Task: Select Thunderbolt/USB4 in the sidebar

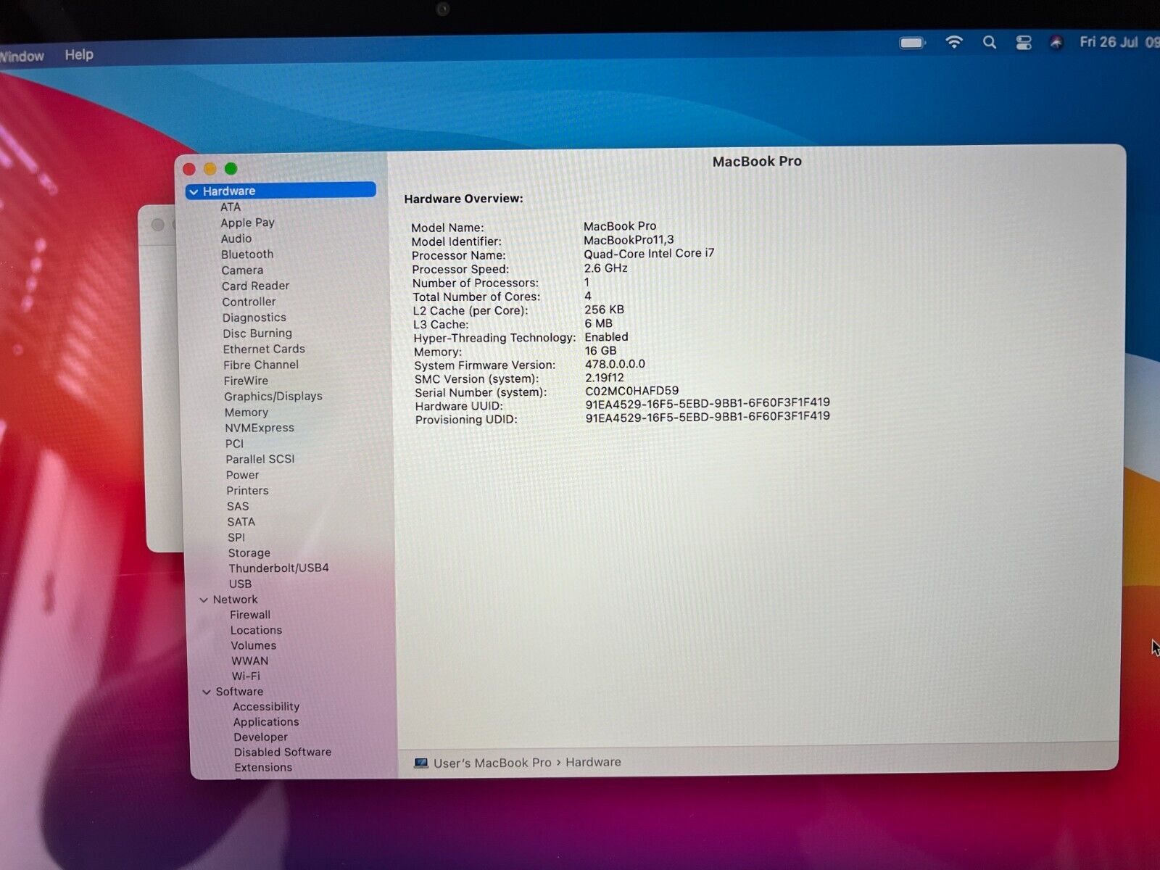Action: coord(278,568)
